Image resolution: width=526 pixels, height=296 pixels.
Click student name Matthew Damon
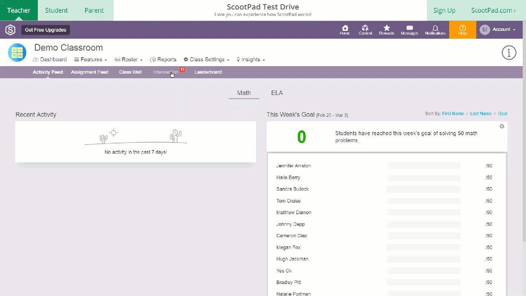tap(294, 213)
